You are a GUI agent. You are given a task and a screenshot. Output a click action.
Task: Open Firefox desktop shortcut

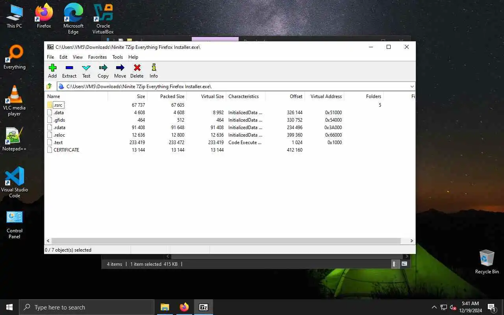point(44,16)
